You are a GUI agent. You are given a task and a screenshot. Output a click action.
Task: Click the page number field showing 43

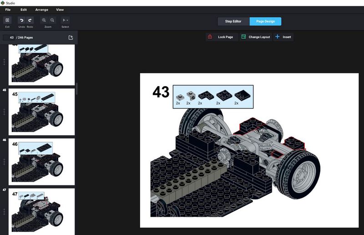[x=9, y=37]
